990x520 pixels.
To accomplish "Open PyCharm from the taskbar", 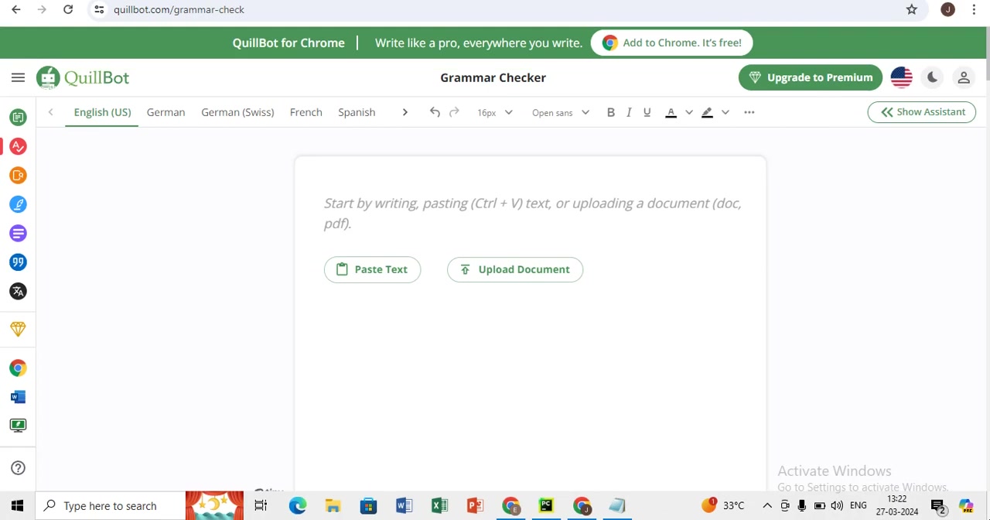I will pos(546,506).
